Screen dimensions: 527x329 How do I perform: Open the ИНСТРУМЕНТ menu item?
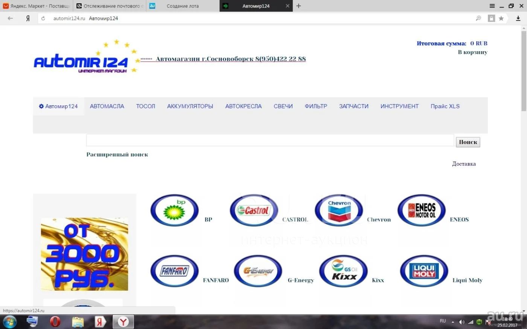point(399,106)
